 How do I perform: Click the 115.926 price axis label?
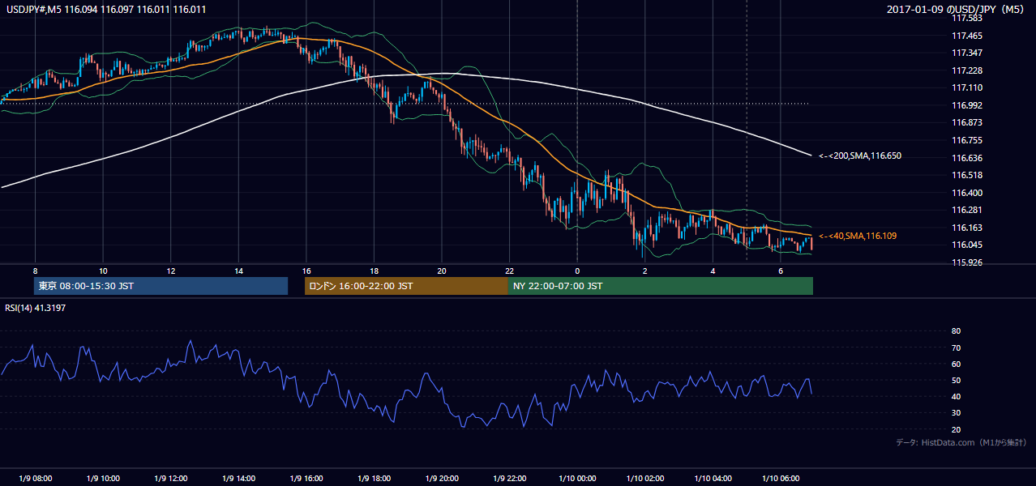[967, 262]
